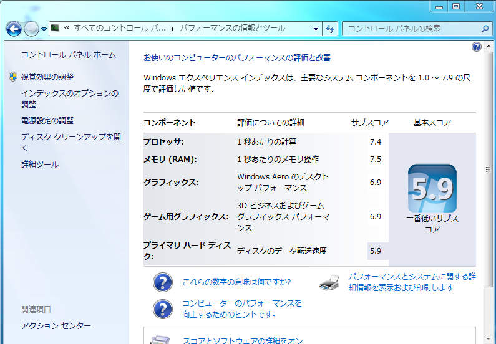The height and width of the screenshot is (344, 496).
Task: Open 視覚効果の調整 link
Action: pos(47,77)
